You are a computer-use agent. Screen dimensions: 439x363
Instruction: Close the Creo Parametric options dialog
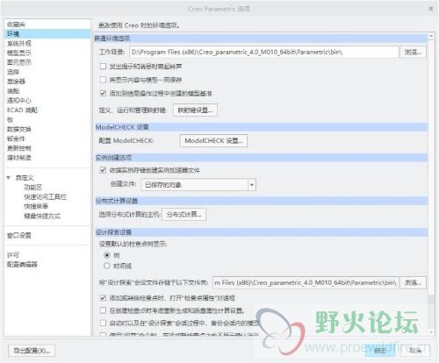430,9
